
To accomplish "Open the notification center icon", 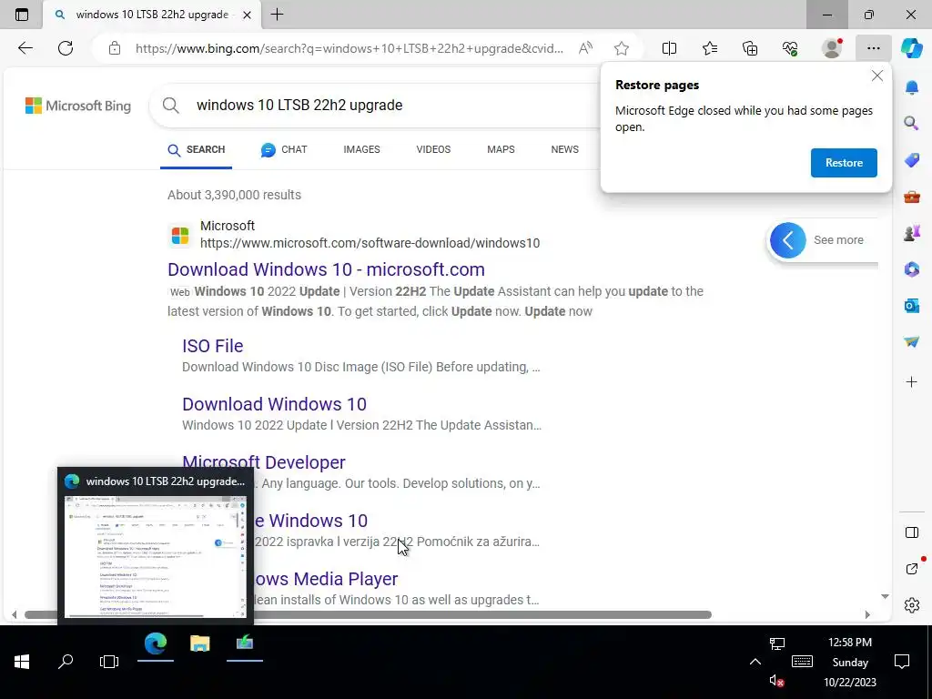I will (902, 662).
